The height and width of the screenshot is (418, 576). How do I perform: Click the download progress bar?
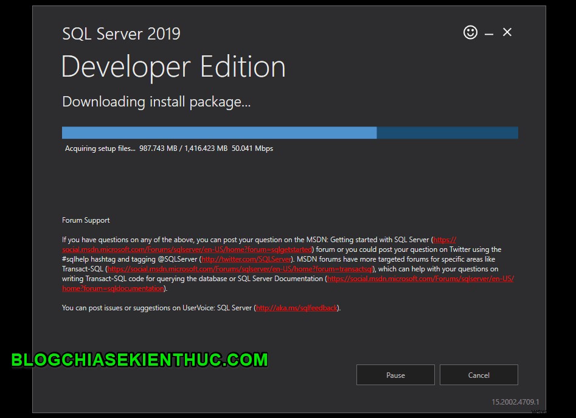(289, 132)
